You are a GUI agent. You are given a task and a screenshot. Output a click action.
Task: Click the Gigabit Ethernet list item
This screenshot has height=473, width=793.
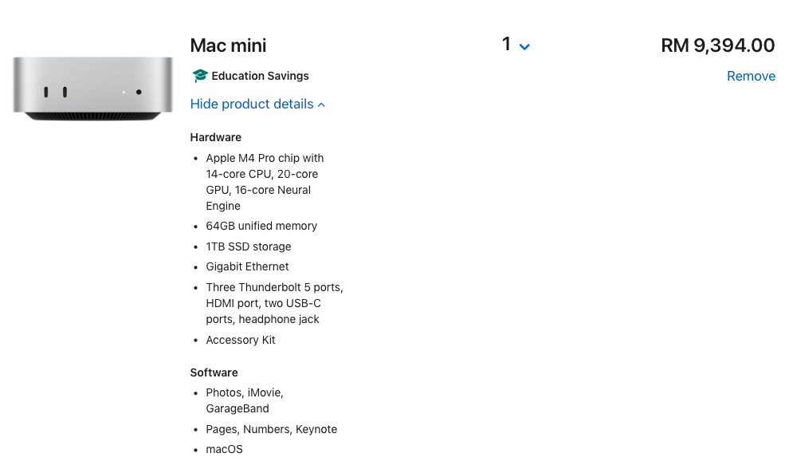pyautogui.click(x=247, y=266)
